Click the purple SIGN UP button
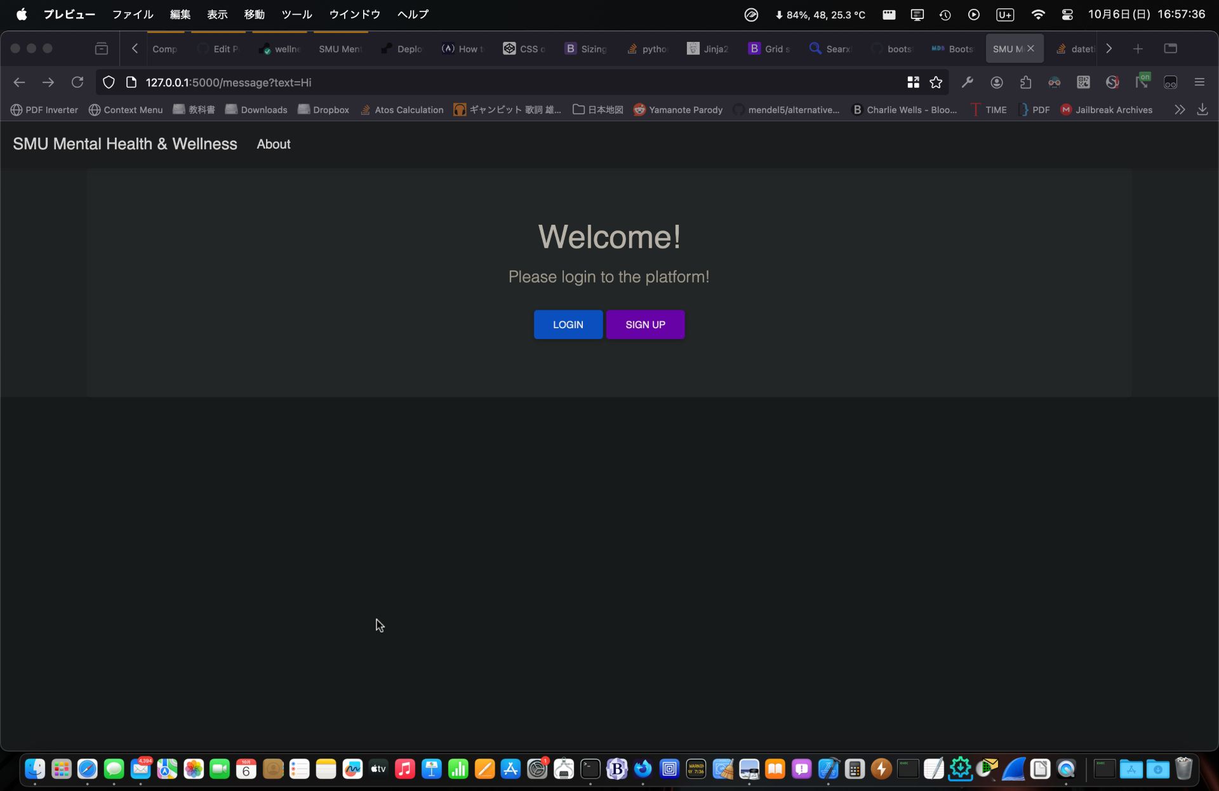The width and height of the screenshot is (1219, 791). click(645, 324)
